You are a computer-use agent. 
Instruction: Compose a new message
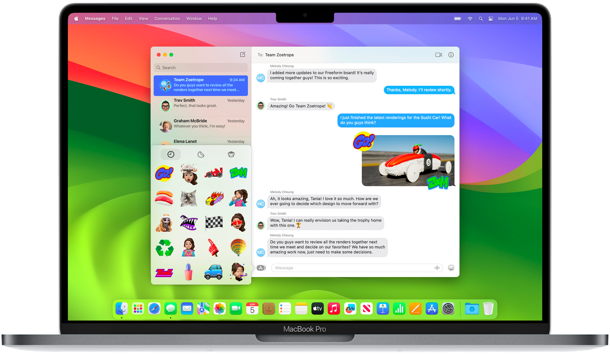tap(242, 55)
